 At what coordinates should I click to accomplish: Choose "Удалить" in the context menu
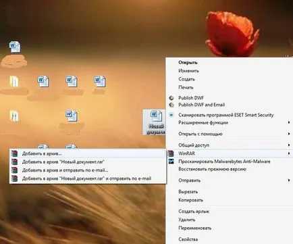click(x=187, y=220)
